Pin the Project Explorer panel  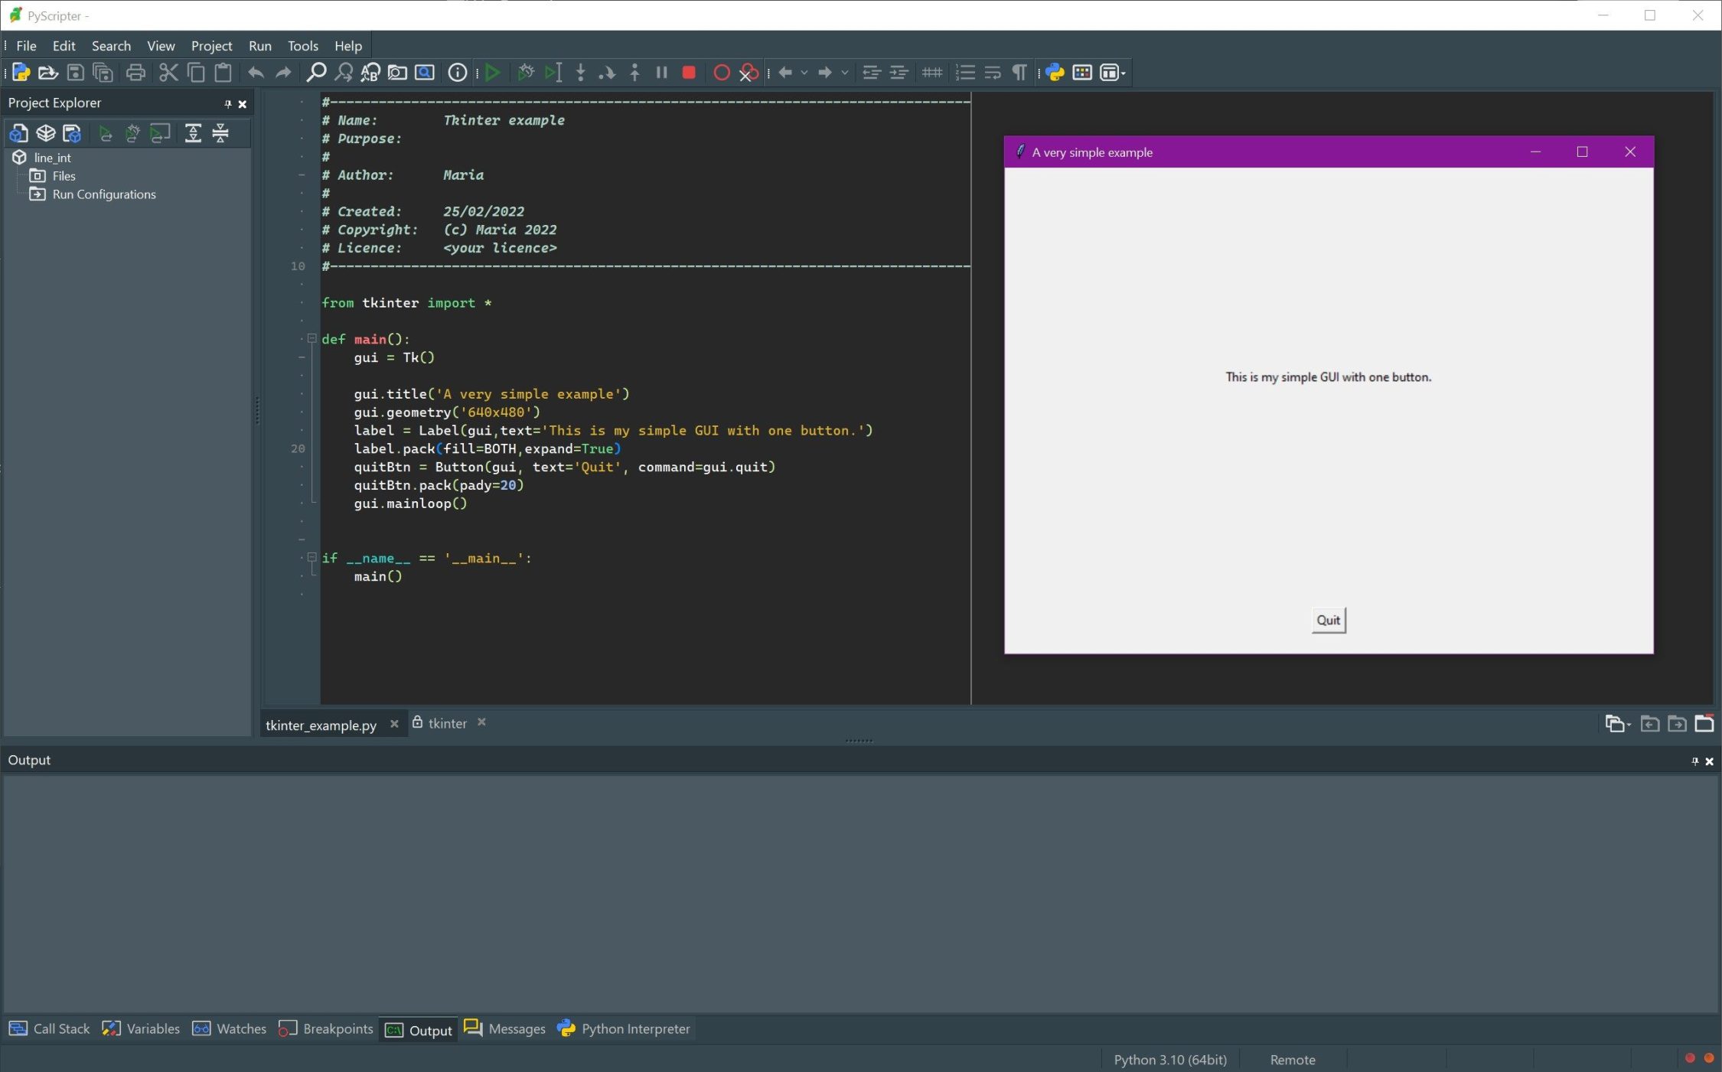tap(227, 103)
